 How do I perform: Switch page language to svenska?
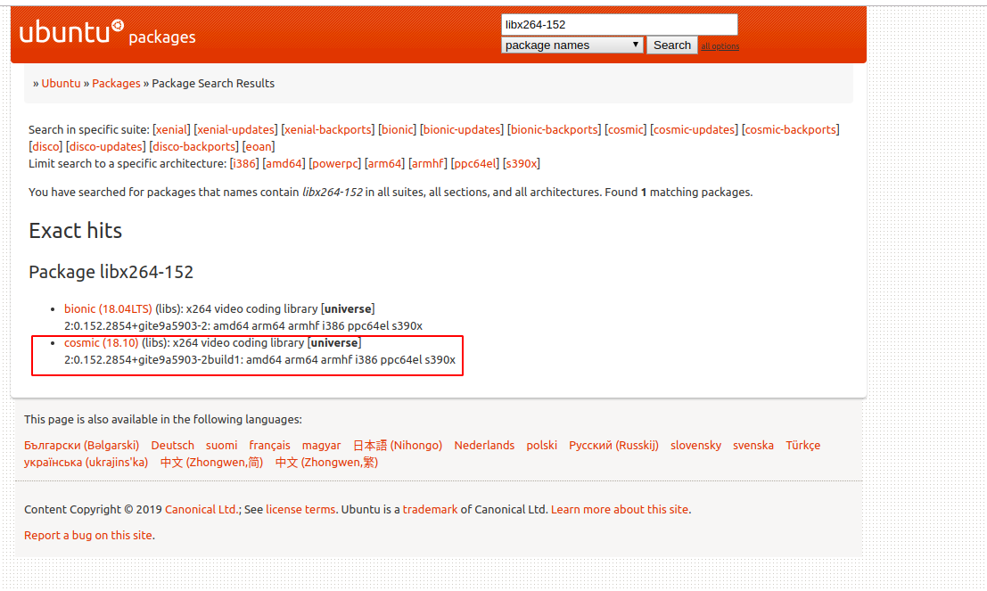coord(753,446)
